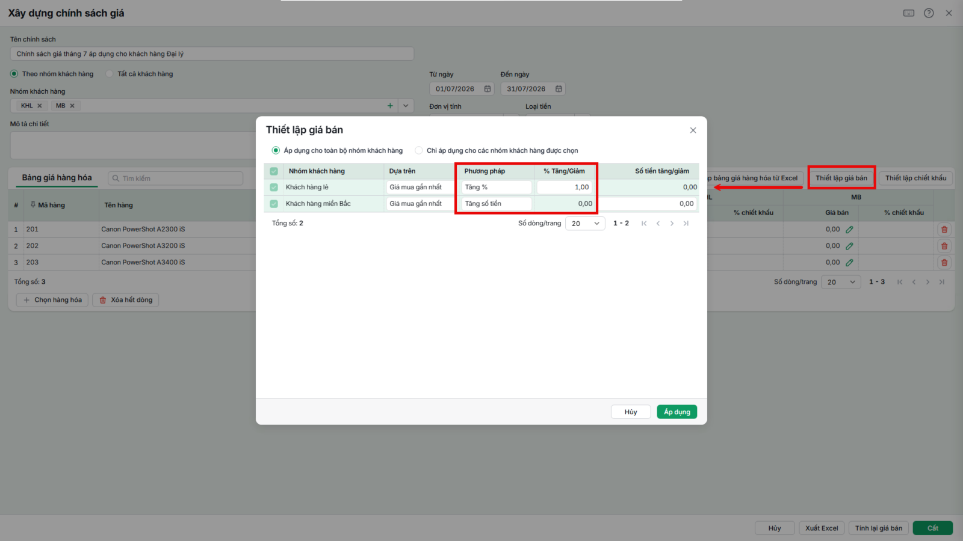
Task: Click the Số tiền tăng/giảm column header
Action: 662,171
